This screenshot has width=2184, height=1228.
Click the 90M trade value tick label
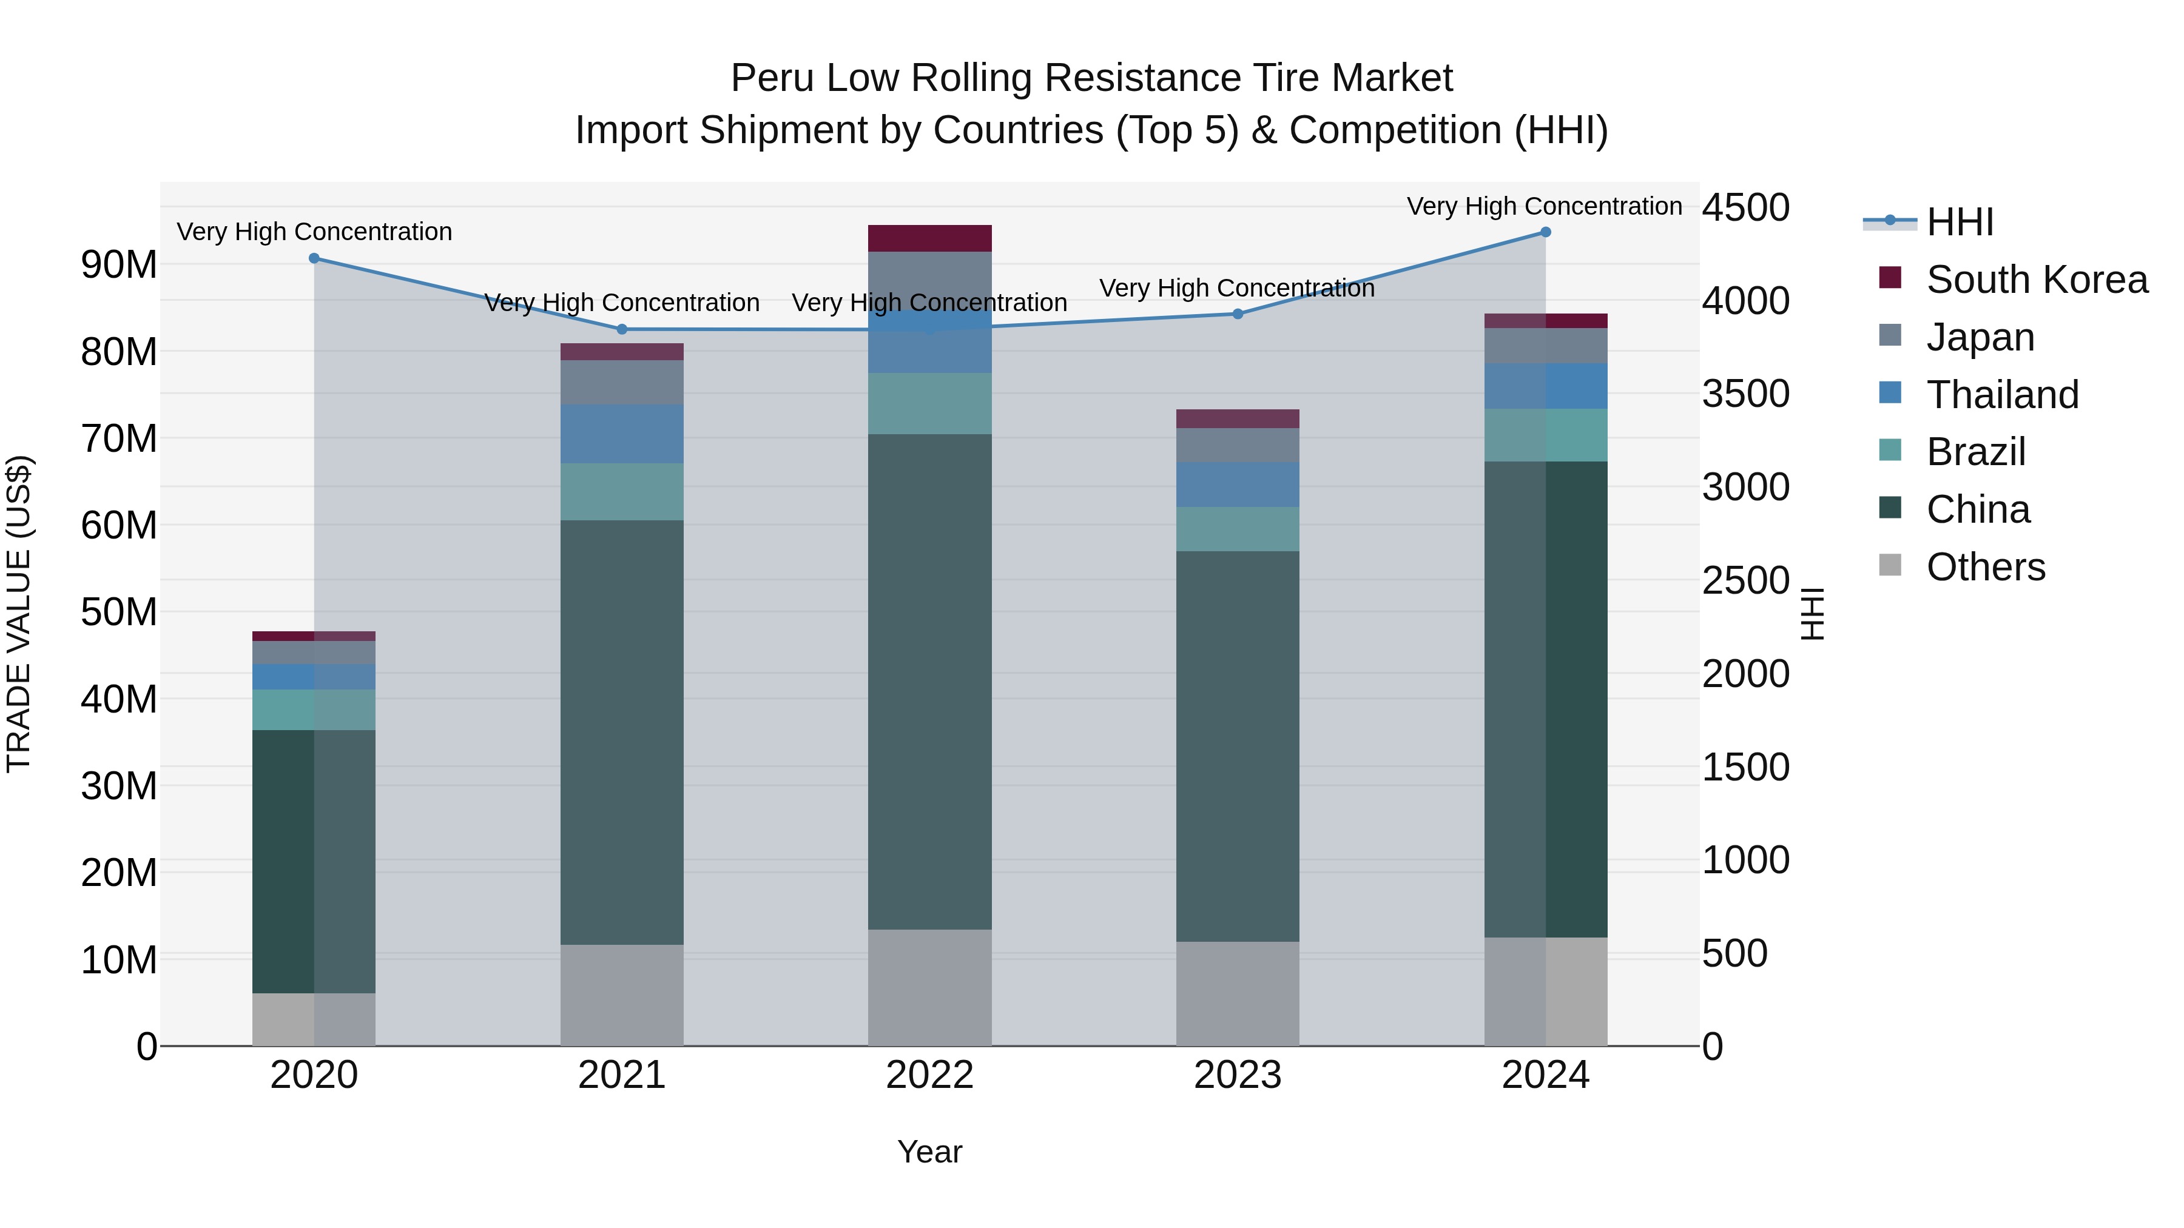tap(119, 264)
